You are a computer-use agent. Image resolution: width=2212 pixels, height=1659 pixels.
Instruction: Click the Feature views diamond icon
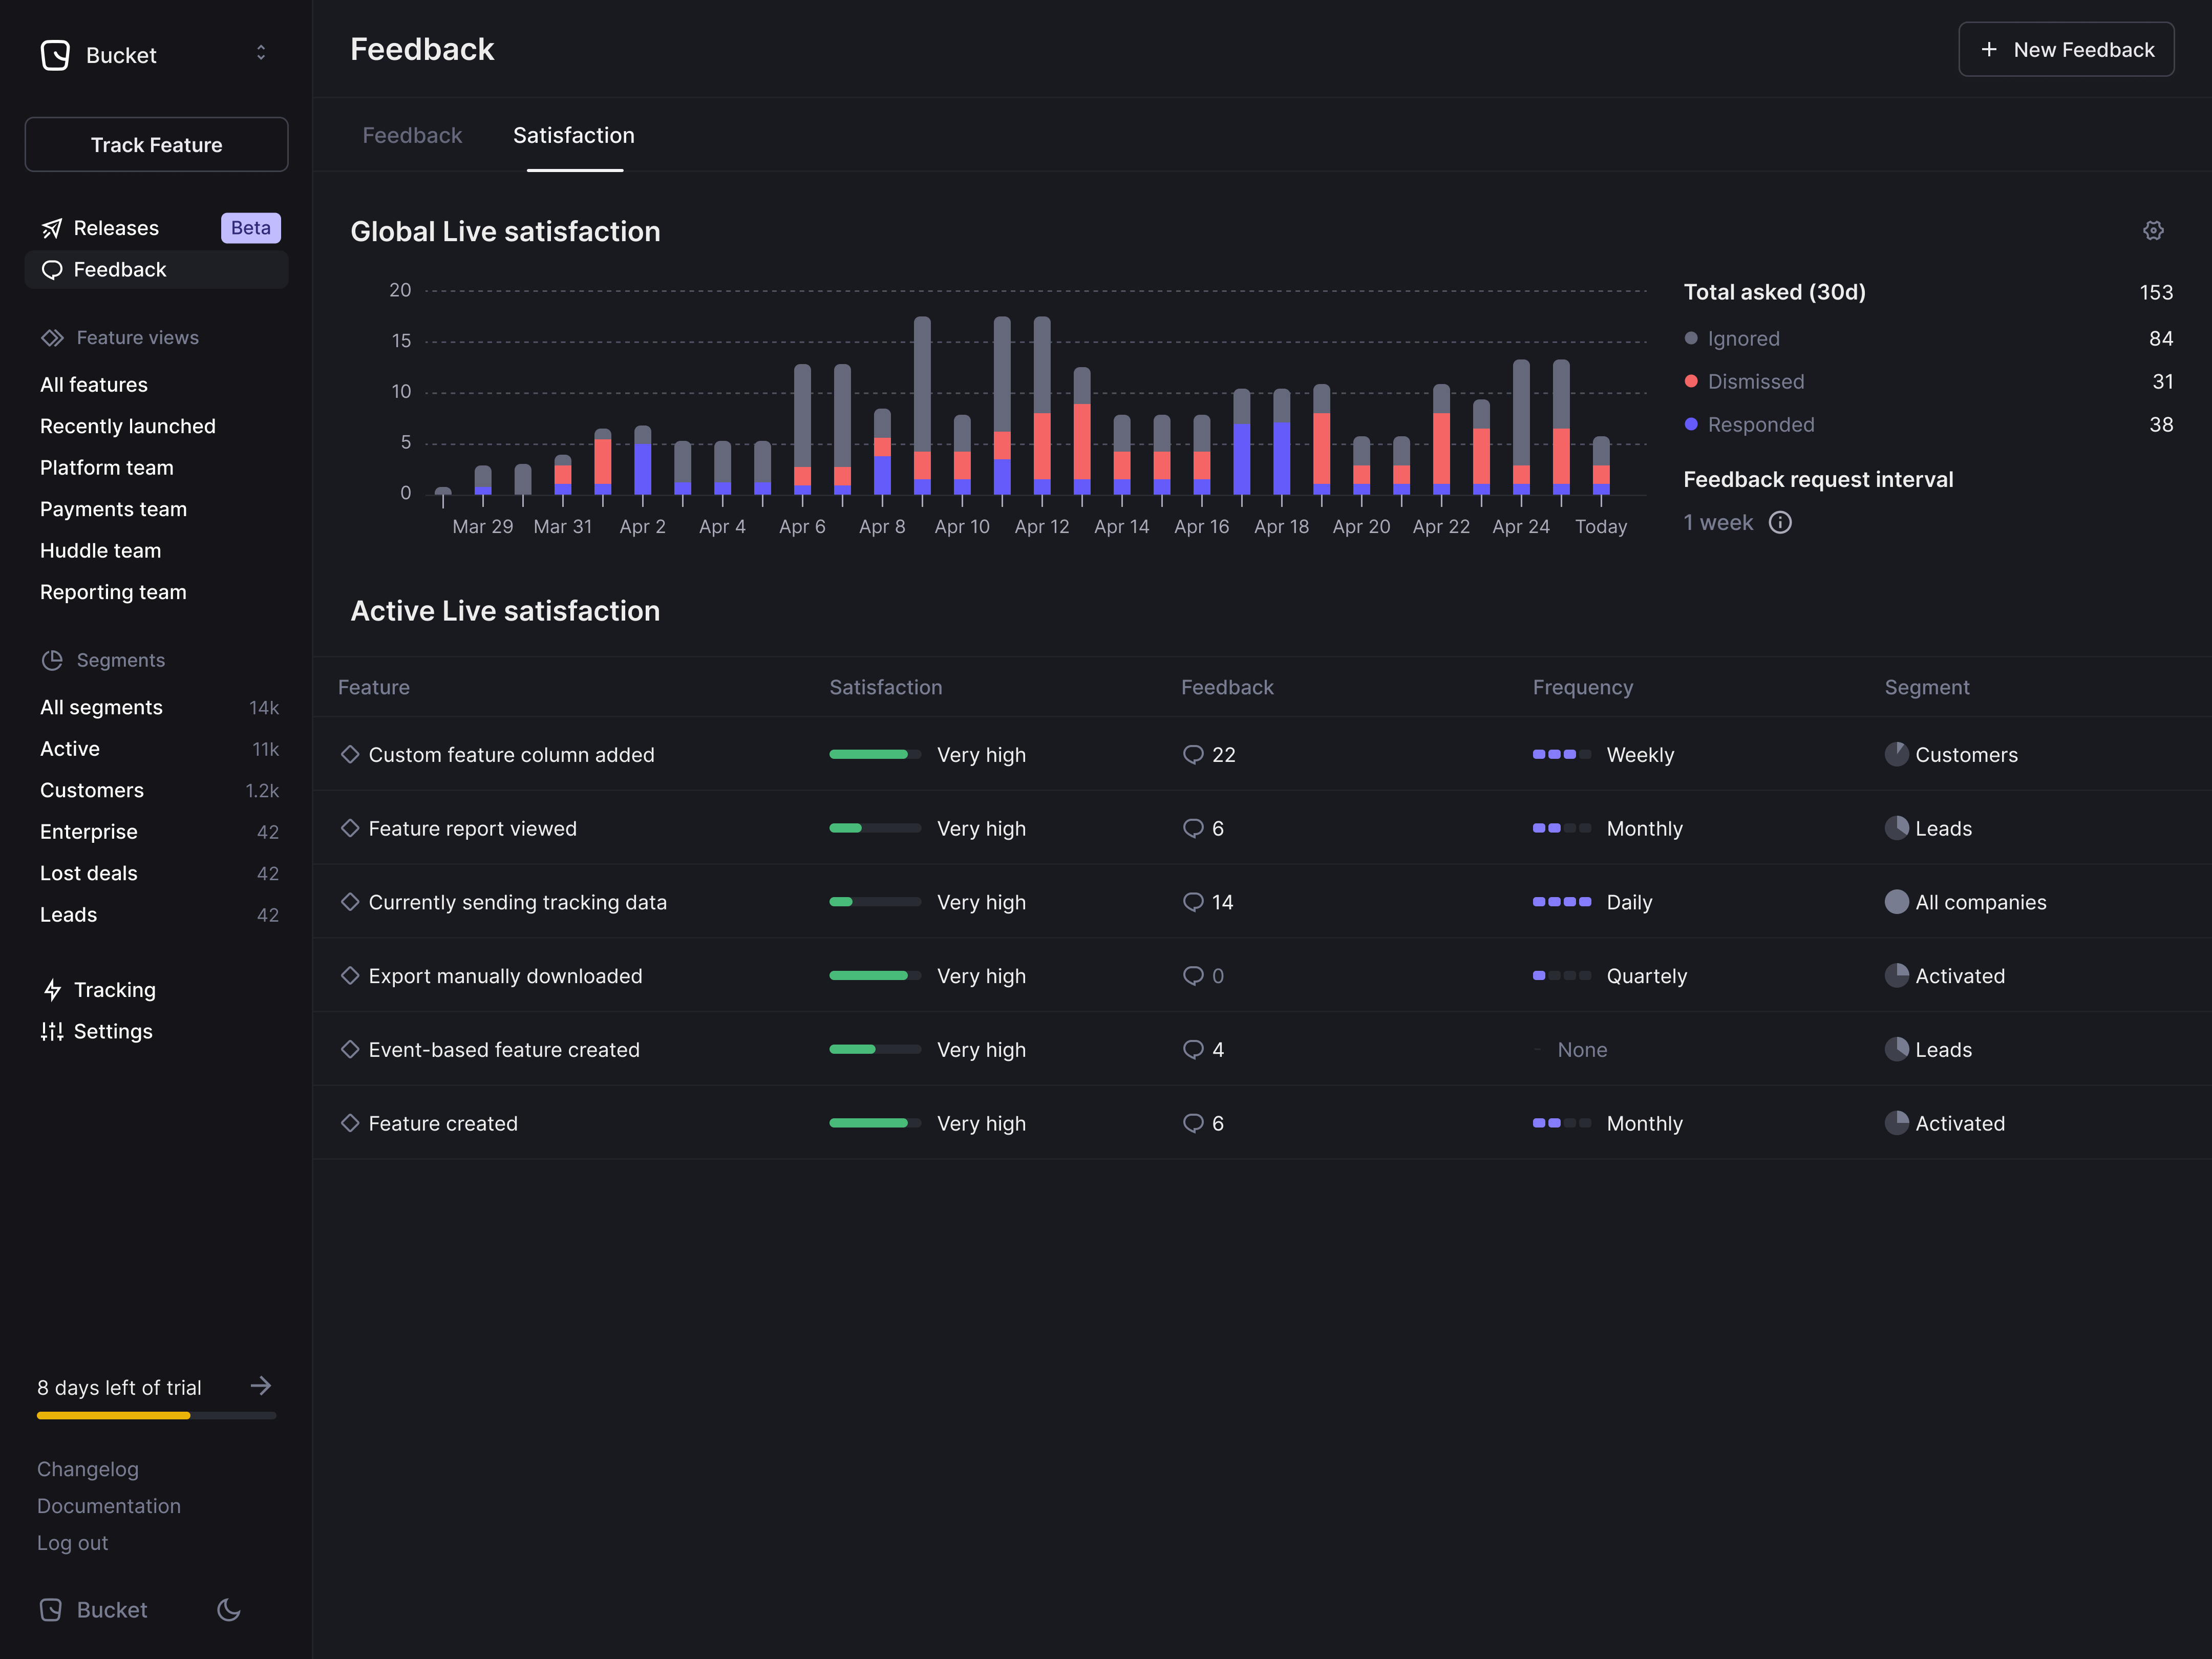pyautogui.click(x=53, y=338)
